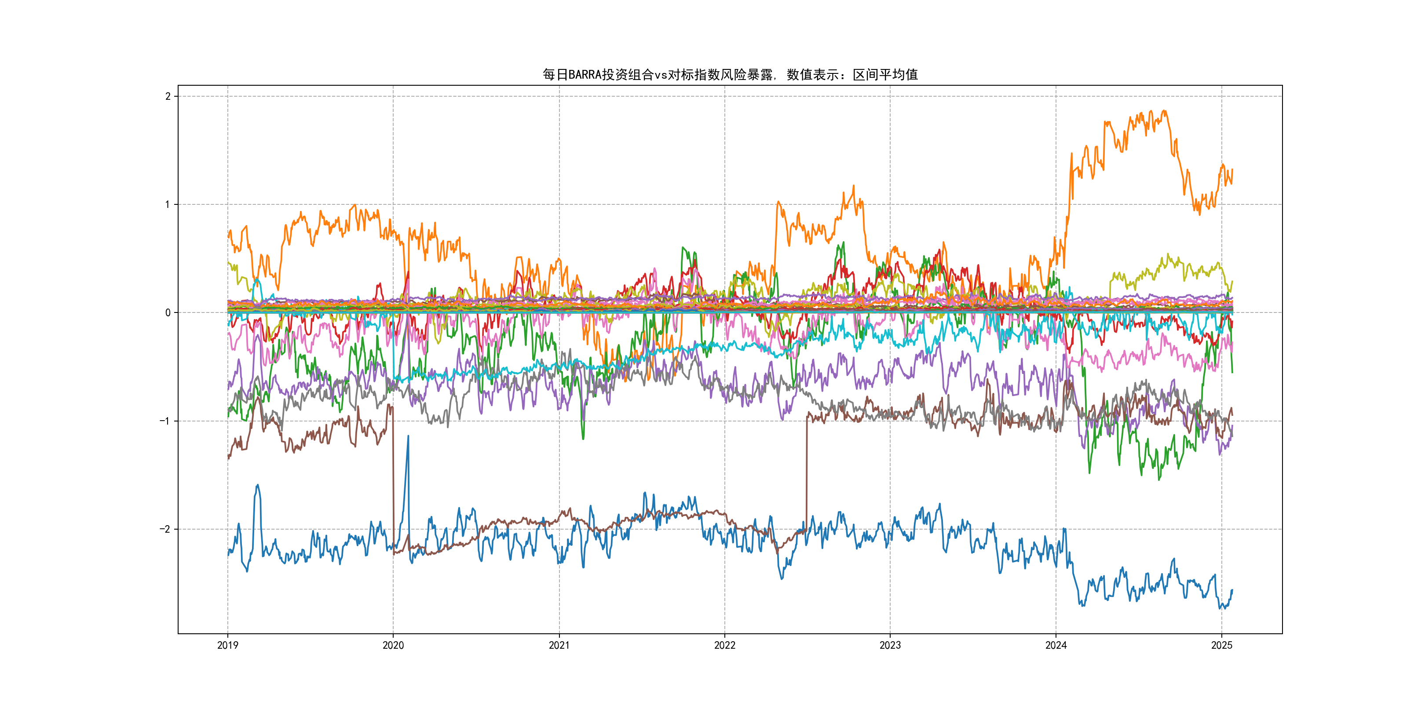
Task: Click the blue line's spike just after 2020
Action: pyautogui.click(x=408, y=437)
